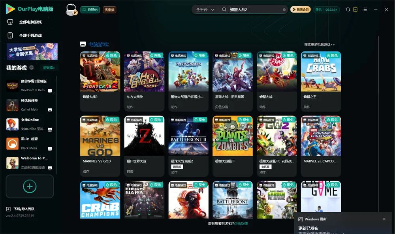This screenshot has width=395, height=234.
Task: Click the search magnifier icon
Action: tap(224, 9)
